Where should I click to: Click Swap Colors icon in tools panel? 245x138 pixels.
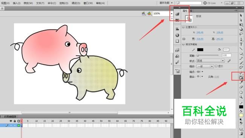click(x=241, y=123)
